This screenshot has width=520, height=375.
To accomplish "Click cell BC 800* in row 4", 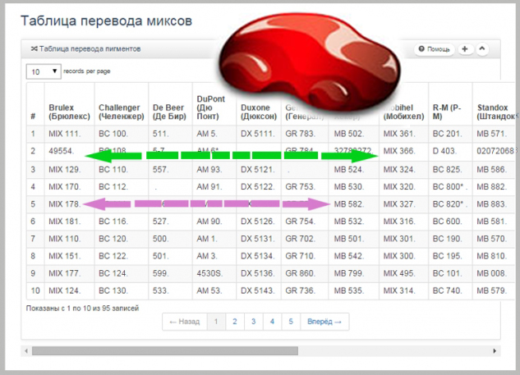I will click(x=449, y=187).
